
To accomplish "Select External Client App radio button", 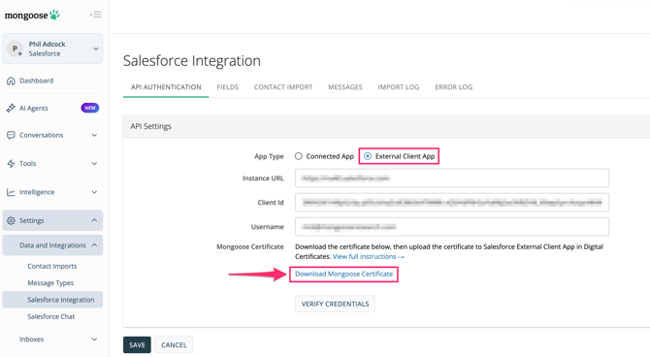I will coord(368,156).
